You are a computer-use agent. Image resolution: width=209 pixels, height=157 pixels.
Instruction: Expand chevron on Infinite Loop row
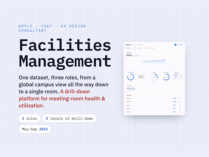tap(182, 98)
